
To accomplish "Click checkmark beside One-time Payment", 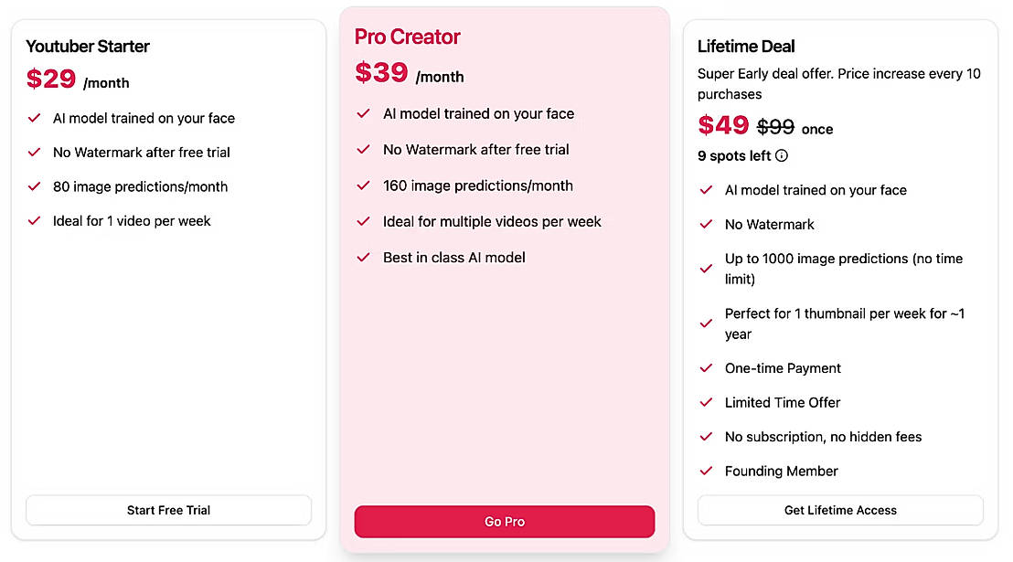I will click(706, 368).
